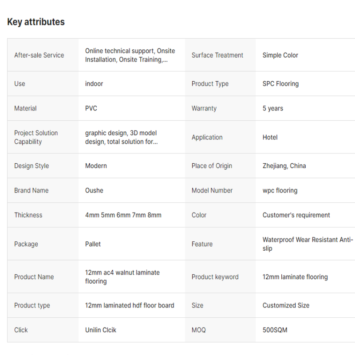The width and height of the screenshot is (355, 355).
Task: Select the truncated Online technical support value
Action: tap(130, 55)
